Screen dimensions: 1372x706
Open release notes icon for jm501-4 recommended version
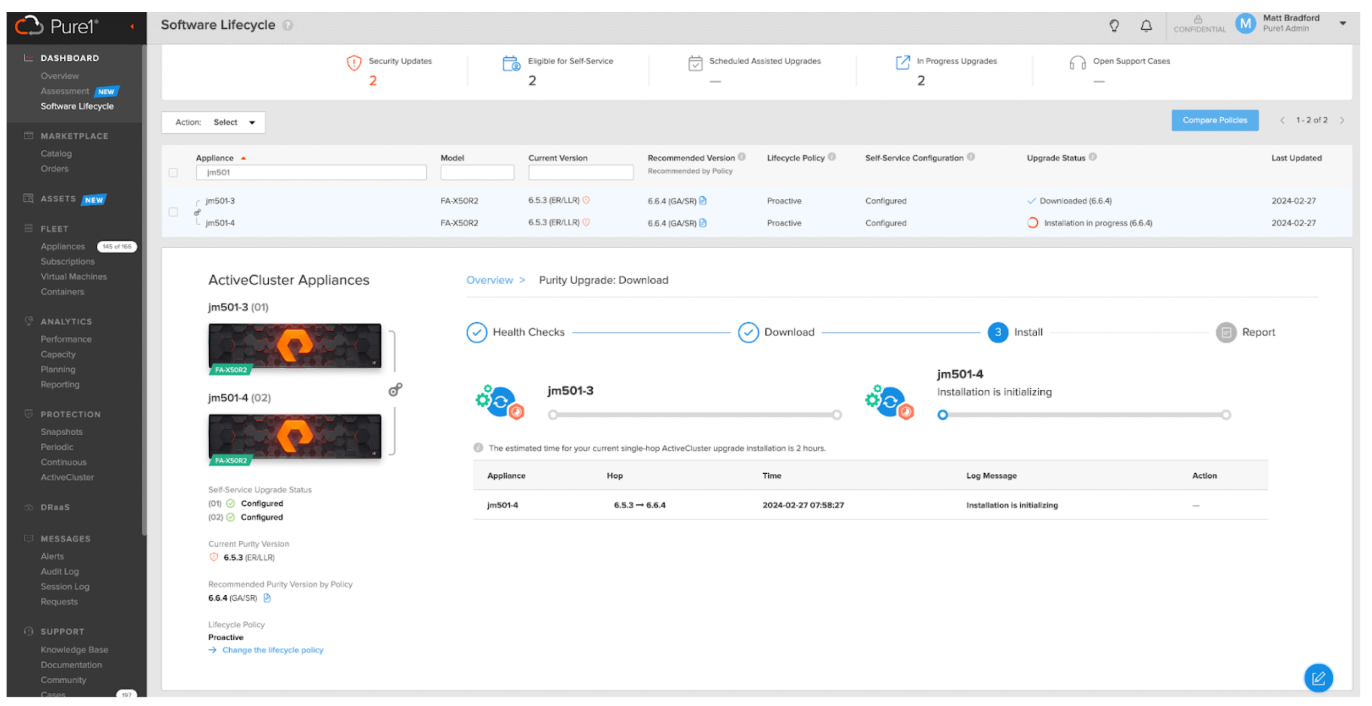pos(703,223)
